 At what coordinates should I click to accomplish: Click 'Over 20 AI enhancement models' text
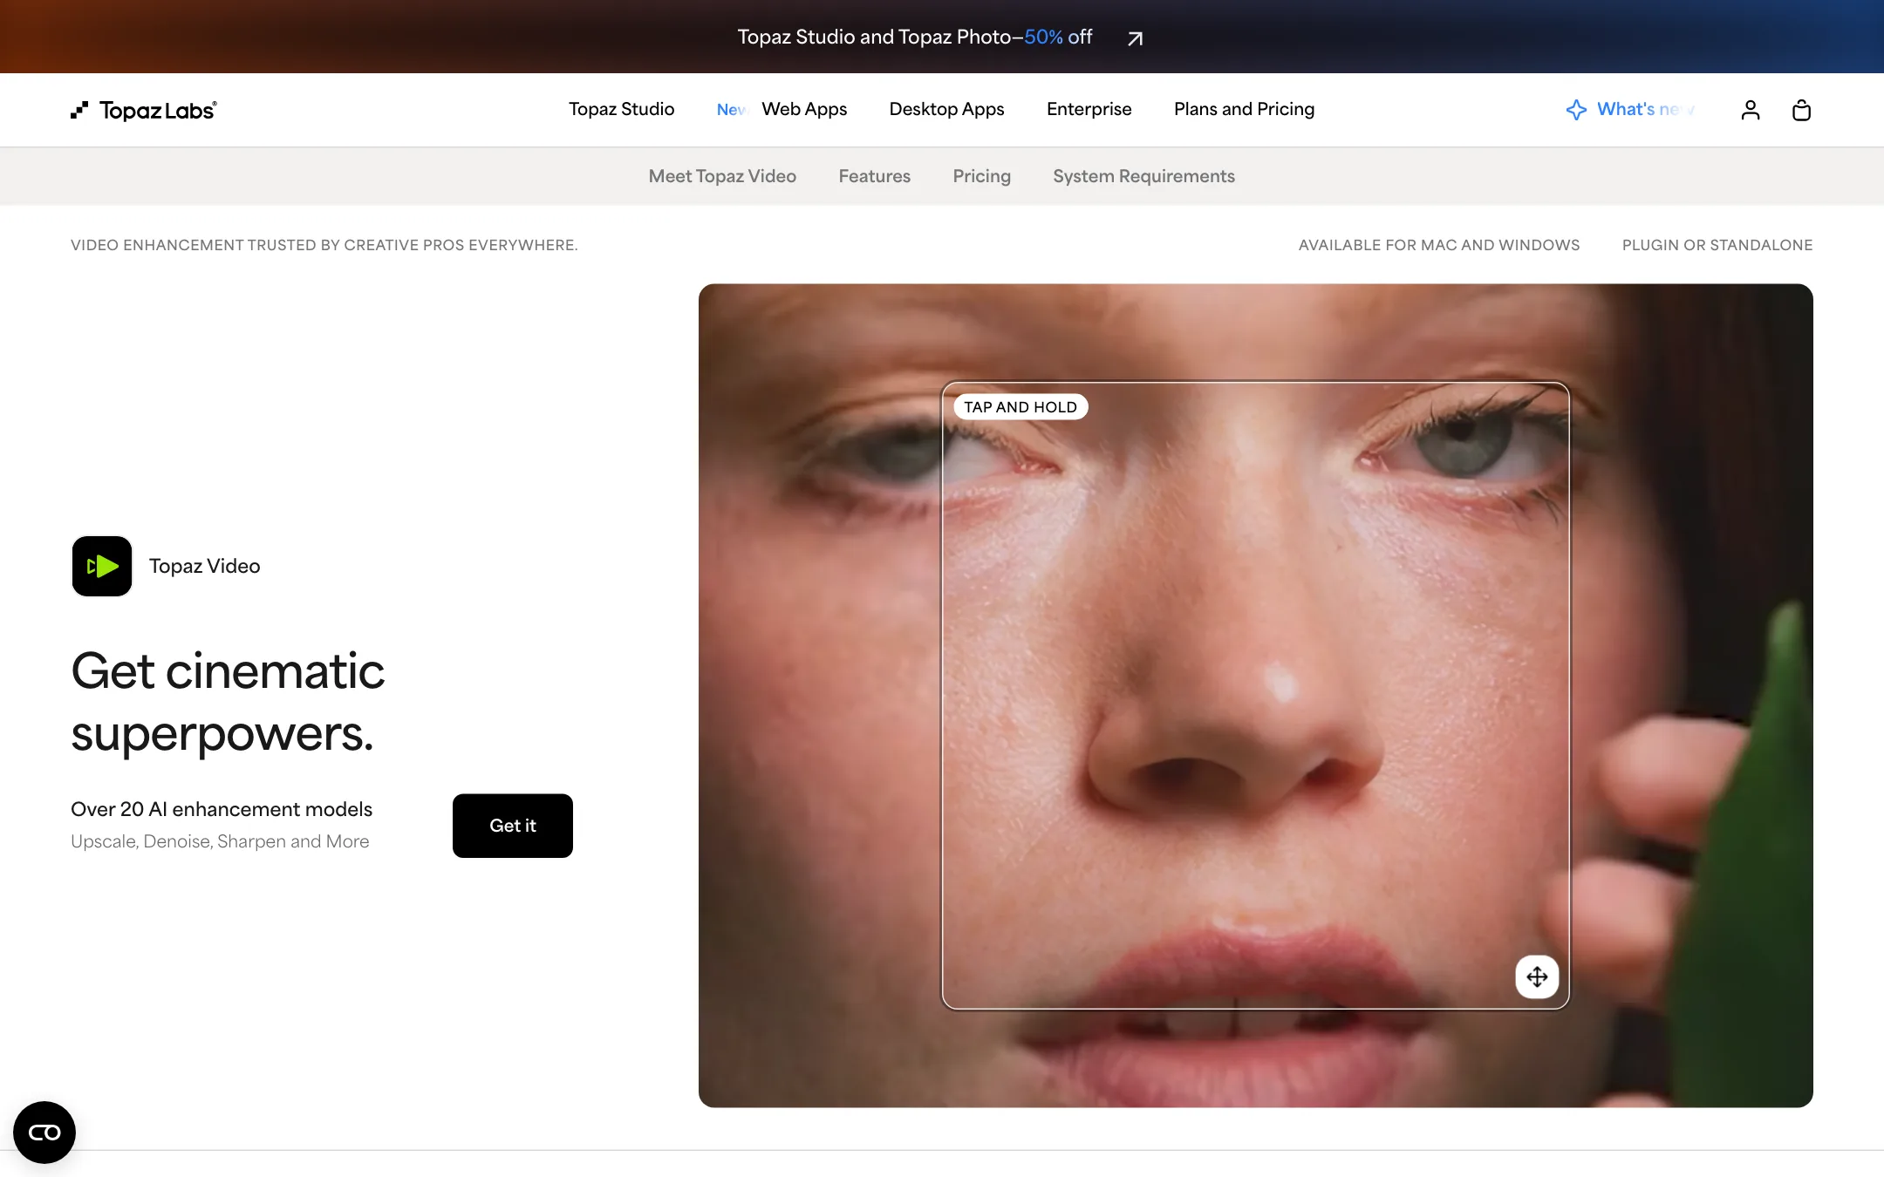point(222,809)
